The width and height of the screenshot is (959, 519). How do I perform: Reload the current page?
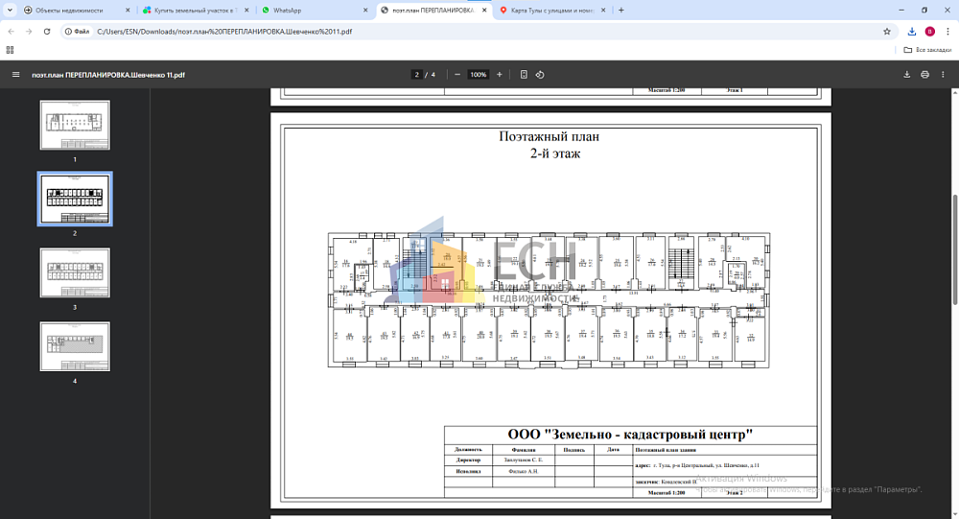point(46,32)
